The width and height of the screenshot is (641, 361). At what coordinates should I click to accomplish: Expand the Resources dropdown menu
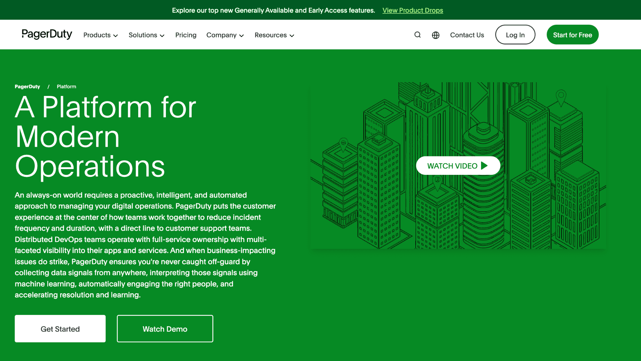click(x=274, y=35)
